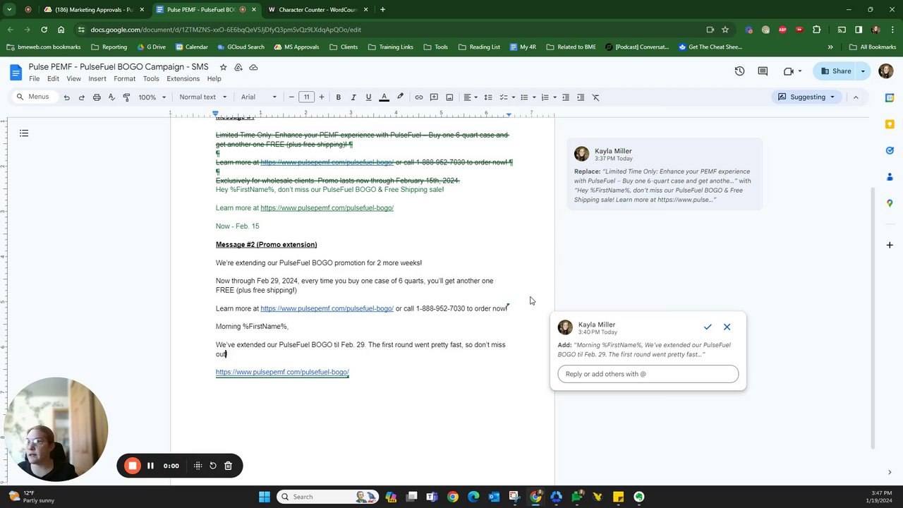The width and height of the screenshot is (903, 508).
Task: Open the Share options dropdown arrow
Action: (x=863, y=71)
